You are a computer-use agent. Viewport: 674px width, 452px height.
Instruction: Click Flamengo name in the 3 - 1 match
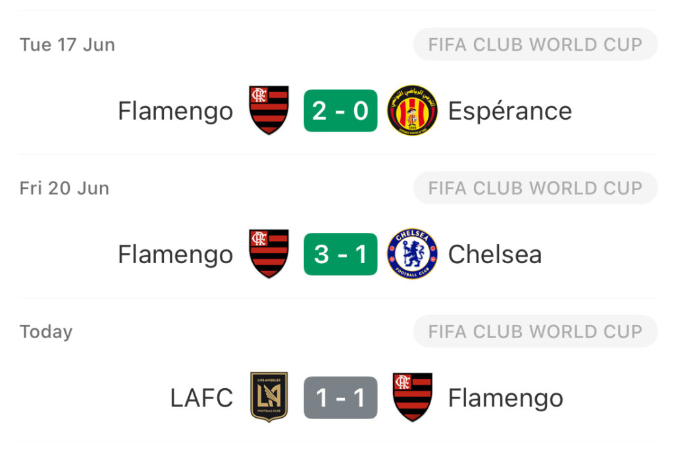(175, 255)
